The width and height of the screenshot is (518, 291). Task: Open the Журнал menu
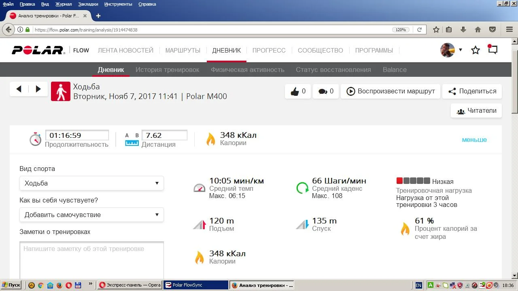click(x=64, y=4)
